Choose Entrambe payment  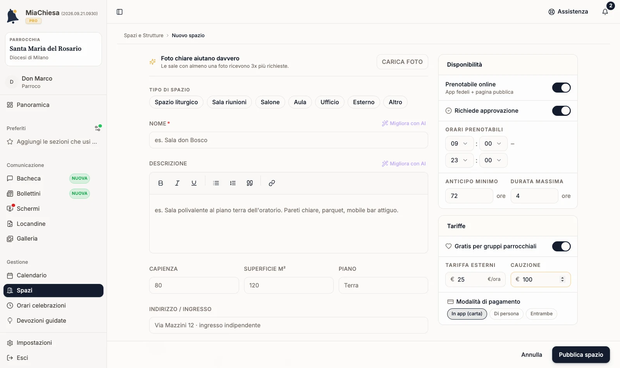point(541,314)
